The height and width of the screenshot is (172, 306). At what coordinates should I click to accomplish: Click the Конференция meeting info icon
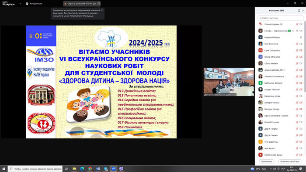coord(27,3)
